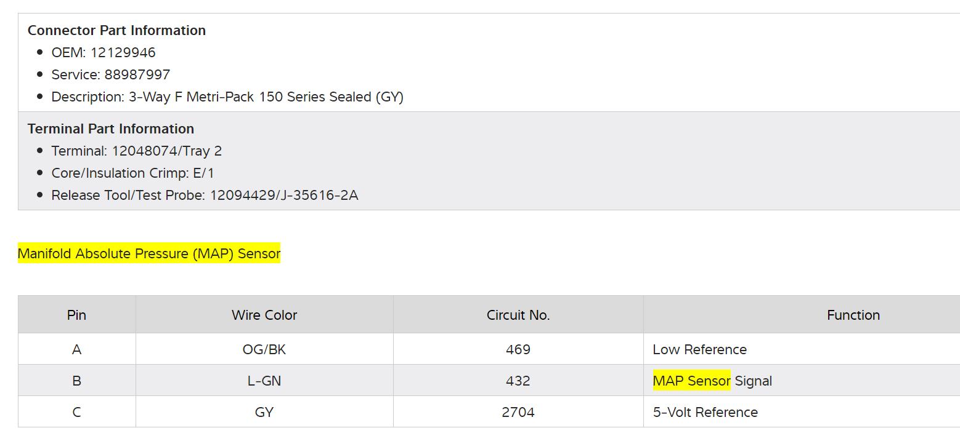The height and width of the screenshot is (436, 960).
Task: Select the Terminal 12048074/Tray 2 line
Action: [x=136, y=151]
